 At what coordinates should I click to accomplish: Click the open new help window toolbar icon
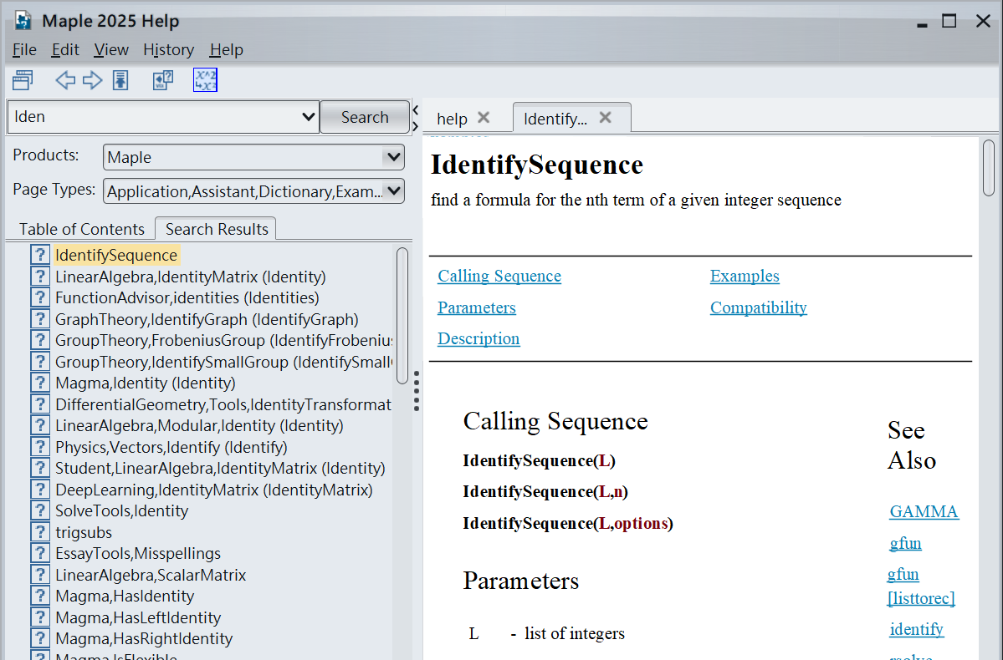pyautogui.click(x=23, y=80)
